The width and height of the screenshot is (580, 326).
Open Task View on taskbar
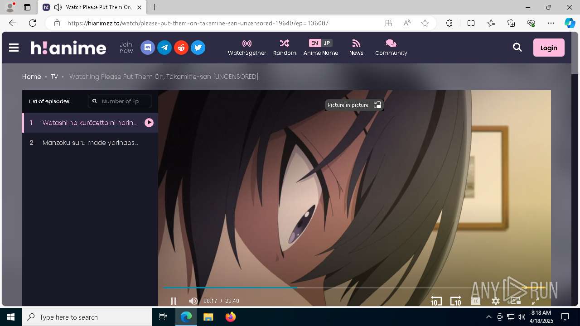coord(163,317)
